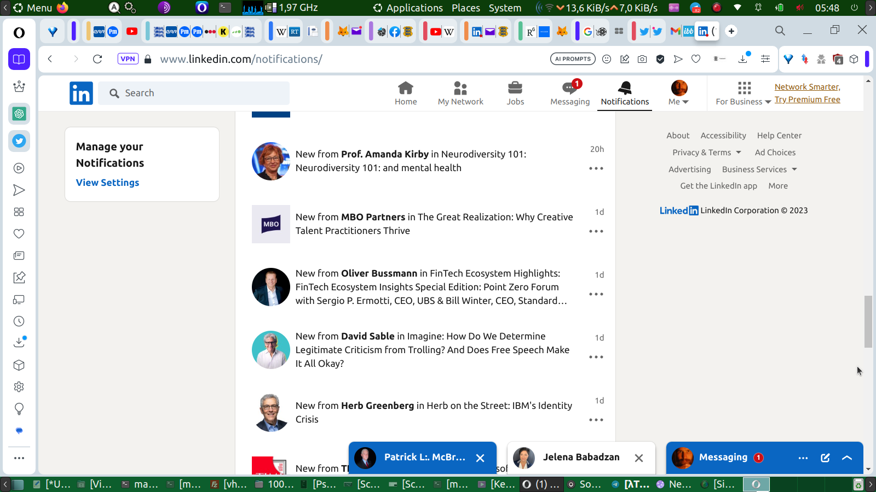Open Opera settings gear in sidebar
The height and width of the screenshot is (492, 876).
[19, 387]
